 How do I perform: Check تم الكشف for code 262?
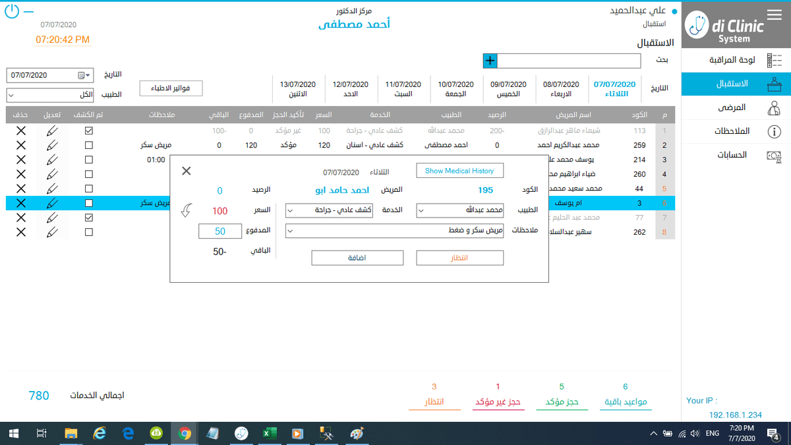(x=89, y=232)
